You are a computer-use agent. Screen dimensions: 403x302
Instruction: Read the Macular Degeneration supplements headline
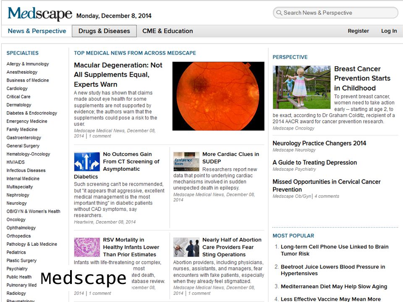(x=118, y=75)
